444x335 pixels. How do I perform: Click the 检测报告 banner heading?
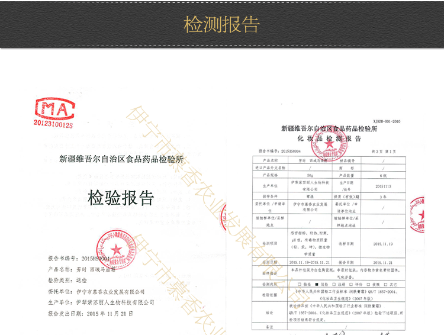click(x=222, y=25)
